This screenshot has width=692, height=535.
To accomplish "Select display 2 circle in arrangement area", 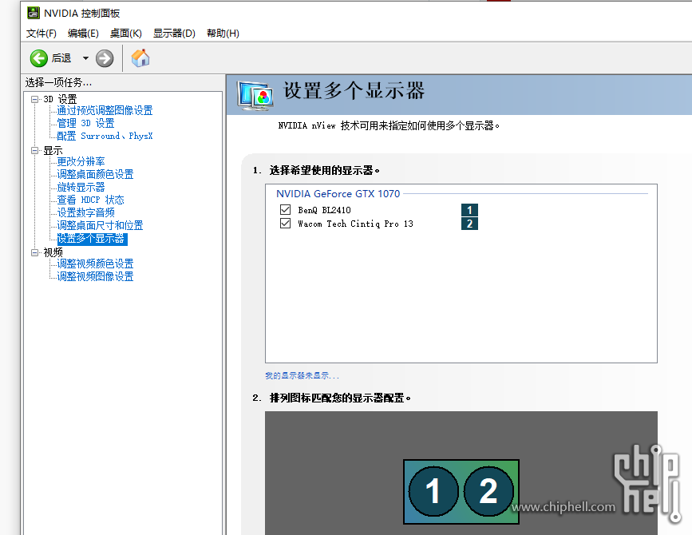I will [488, 491].
